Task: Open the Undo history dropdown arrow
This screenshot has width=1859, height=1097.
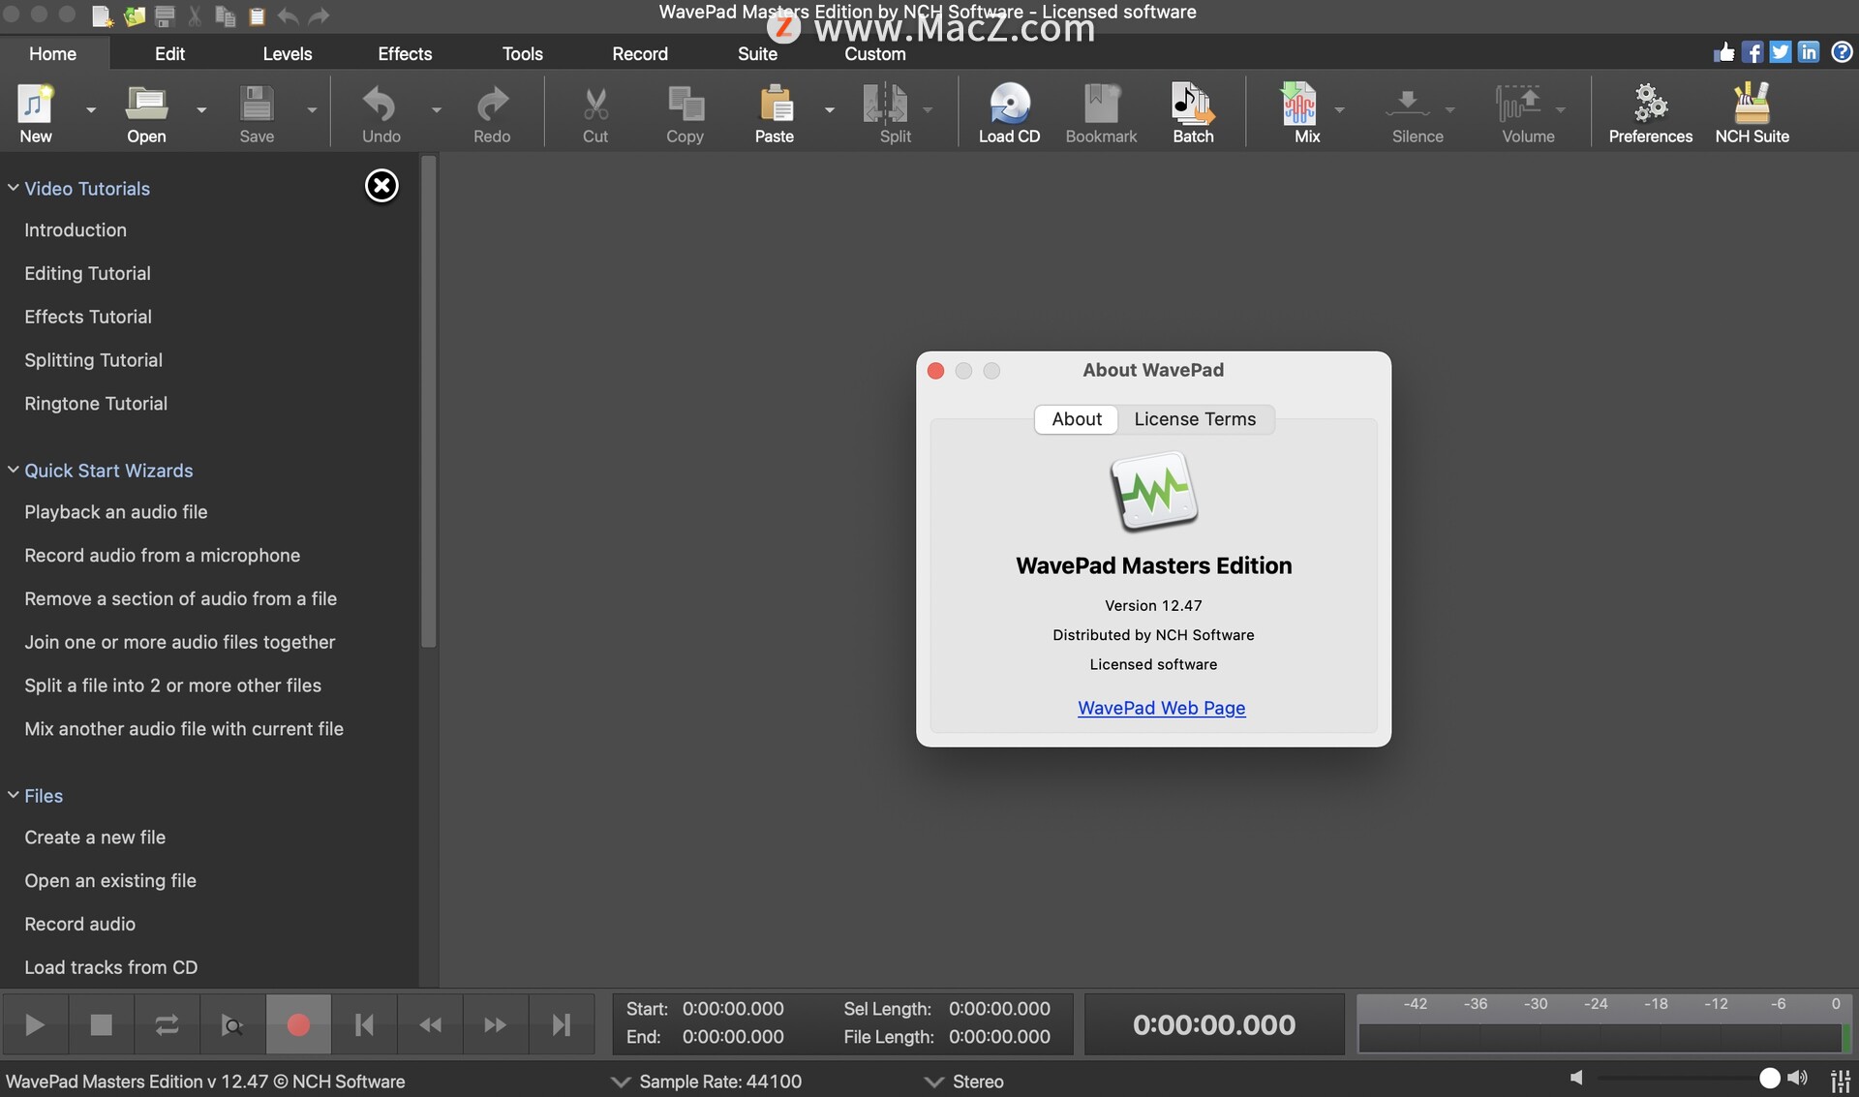Action: pos(437,110)
